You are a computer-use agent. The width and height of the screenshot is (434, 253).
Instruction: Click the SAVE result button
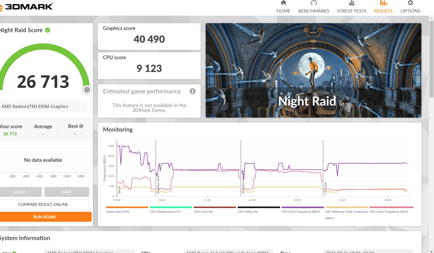67,192
